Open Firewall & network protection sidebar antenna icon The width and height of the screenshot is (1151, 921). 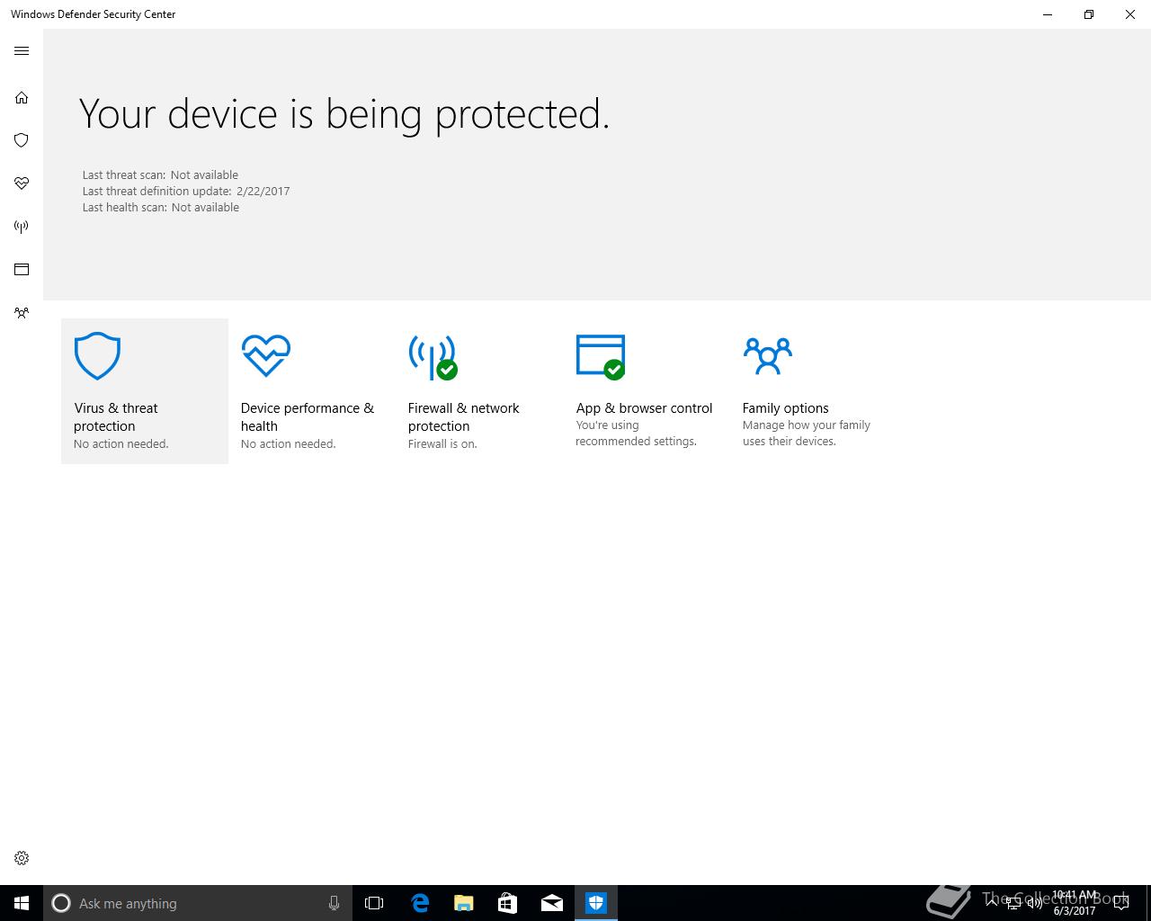[x=22, y=227]
